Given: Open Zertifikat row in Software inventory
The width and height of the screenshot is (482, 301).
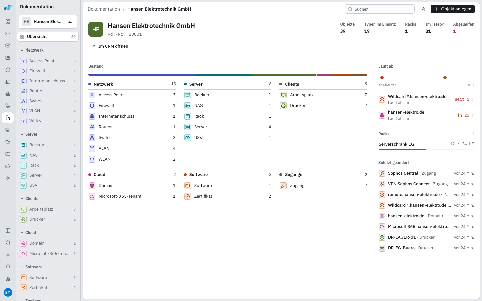Looking at the screenshot, I should point(228,196).
